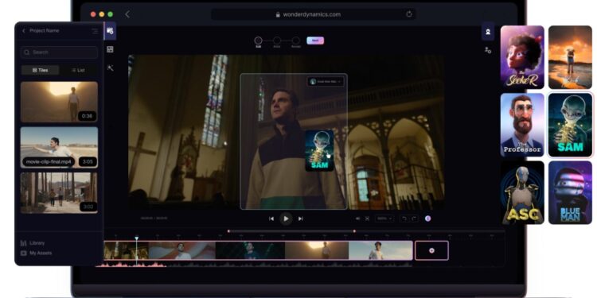Choose the sunset beach character card
Image resolution: width=597 pixels, height=298 pixels.
pos(570,57)
